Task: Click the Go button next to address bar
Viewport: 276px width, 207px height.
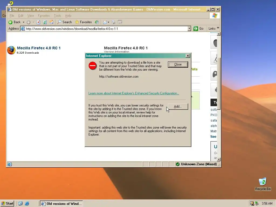Action: pyautogui.click(x=198, y=29)
